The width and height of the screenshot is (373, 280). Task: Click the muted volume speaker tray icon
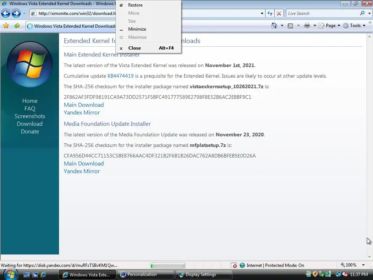pos(345,274)
